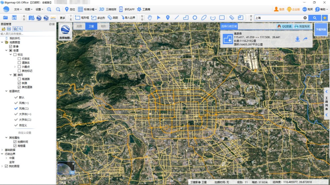Select the pan hand tool
Screen dimensions: 330x185
pyautogui.click(x=149, y=18)
